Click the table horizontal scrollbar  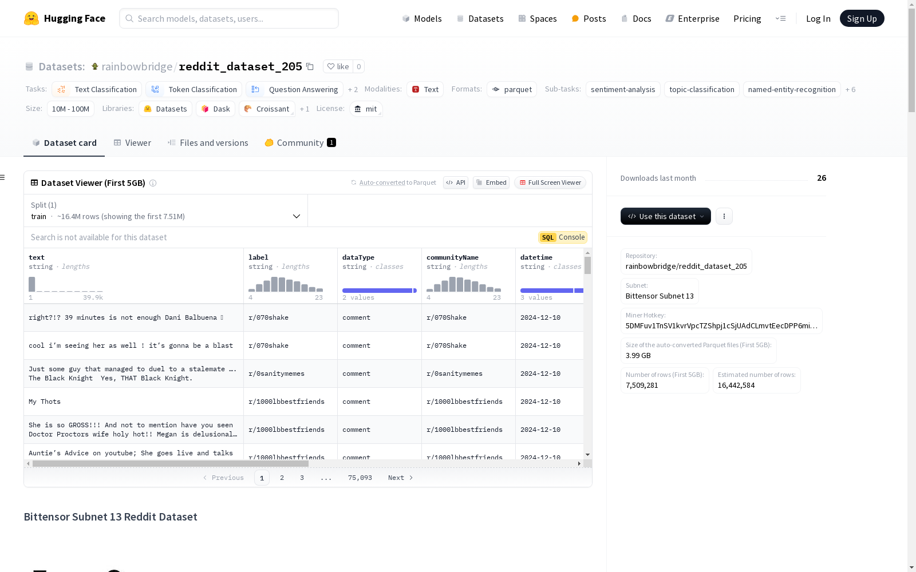[171, 463]
